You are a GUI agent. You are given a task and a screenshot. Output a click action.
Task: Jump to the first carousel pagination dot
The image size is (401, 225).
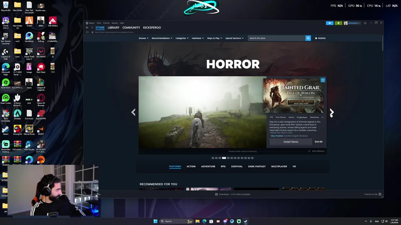coord(213,158)
